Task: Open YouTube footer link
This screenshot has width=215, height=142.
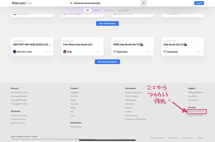Action: 74,96
